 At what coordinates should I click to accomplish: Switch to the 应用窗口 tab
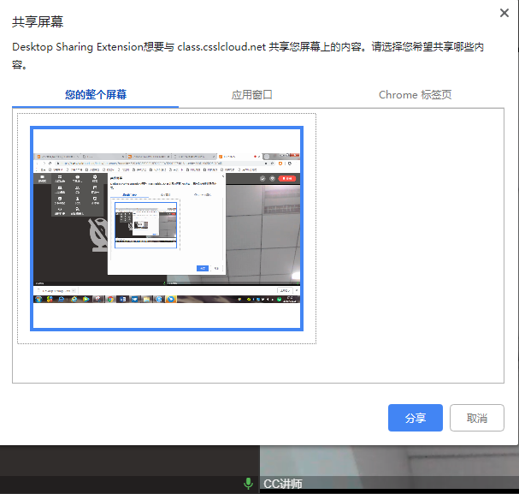pyautogui.click(x=252, y=94)
